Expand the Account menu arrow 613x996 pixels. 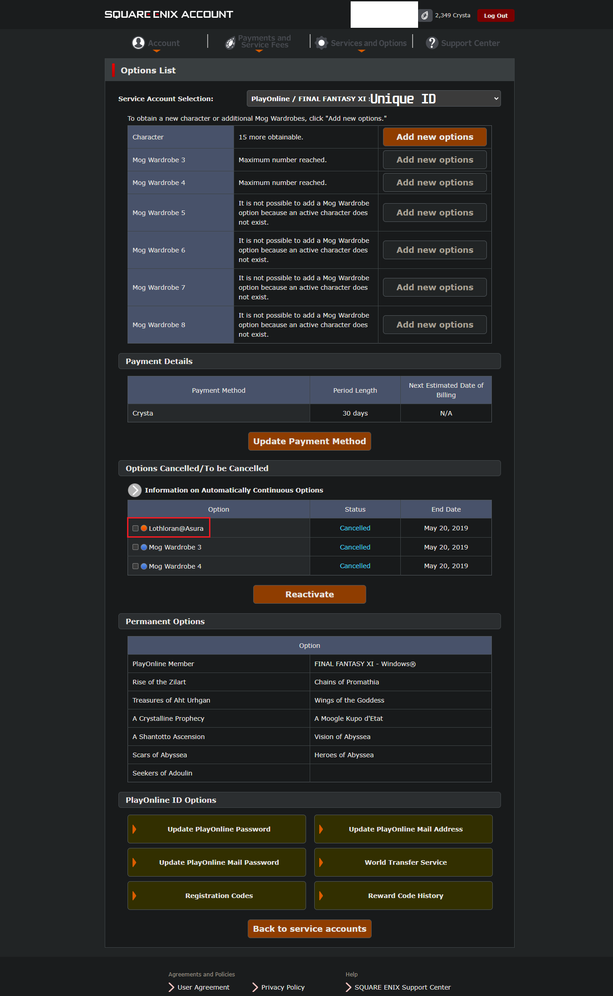pyautogui.click(x=157, y=51)
